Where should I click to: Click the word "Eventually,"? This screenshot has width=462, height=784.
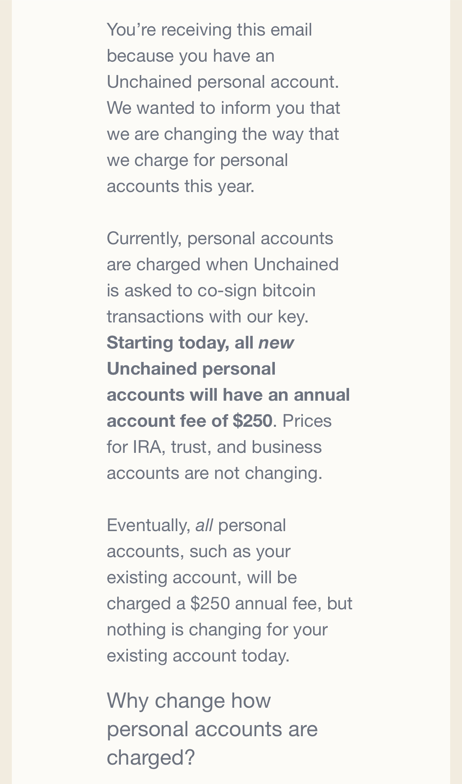(148, 526)
